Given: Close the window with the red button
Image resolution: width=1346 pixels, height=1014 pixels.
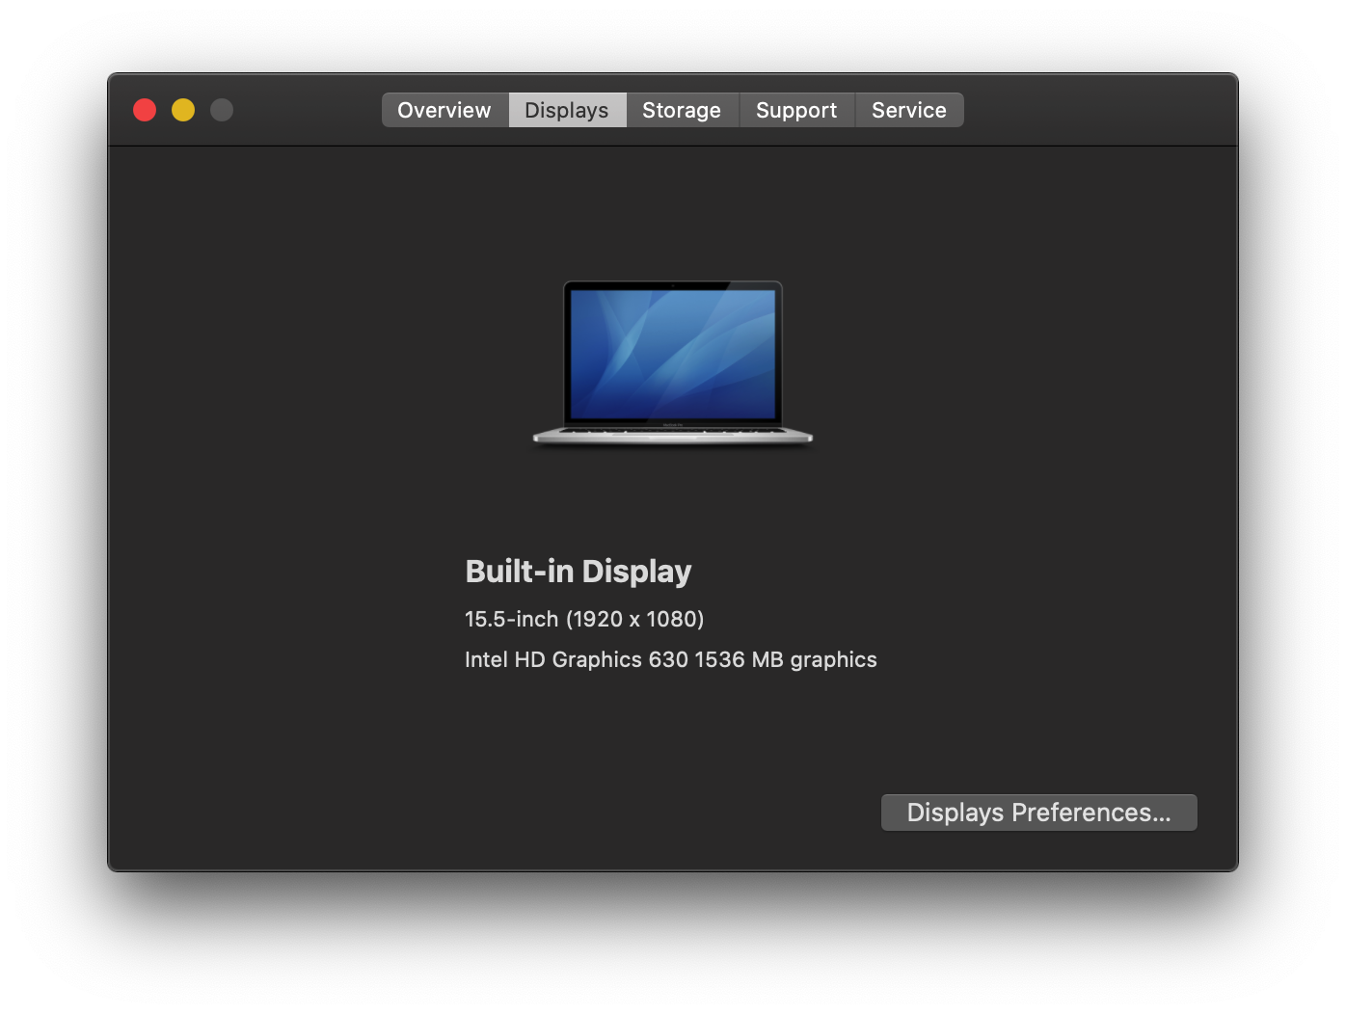Looking at the screenshot, I should point(145,110).
